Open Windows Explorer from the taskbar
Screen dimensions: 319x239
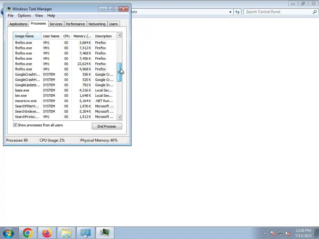point(66,233)
